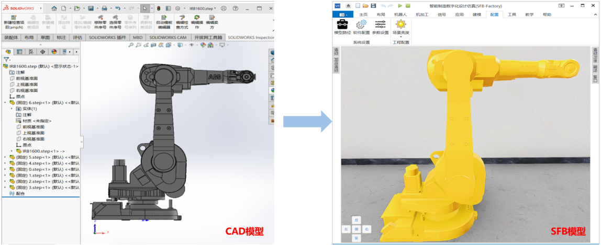Viewport: 601px width, 245px height.
Task: Click 后 view button in SFB view cube
Action: pyautogui.click(x=356, y=220)
